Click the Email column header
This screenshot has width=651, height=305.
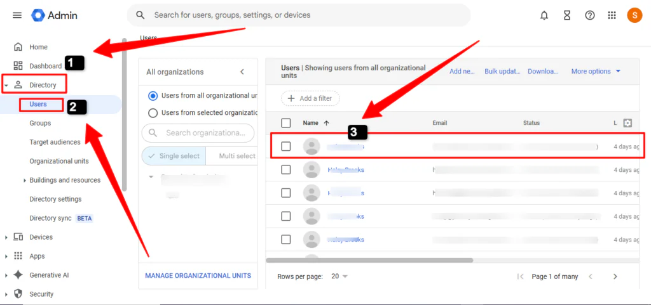(x=440, y=123)
